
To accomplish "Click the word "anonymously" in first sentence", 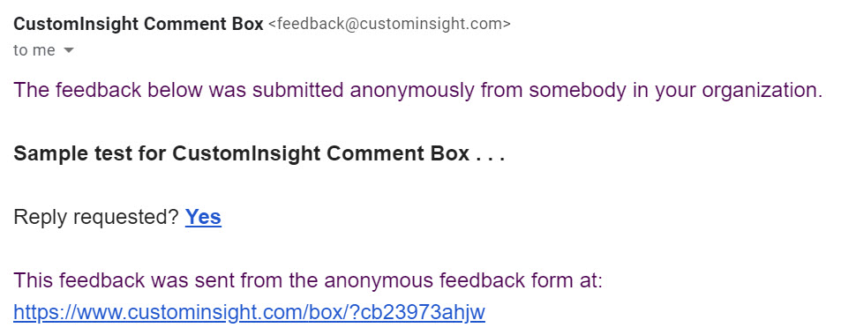I will click(x=412, y=91).
